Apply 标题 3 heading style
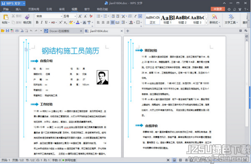Screen dimensions: 251x164 pyautogui.click(x=197, y=19)
